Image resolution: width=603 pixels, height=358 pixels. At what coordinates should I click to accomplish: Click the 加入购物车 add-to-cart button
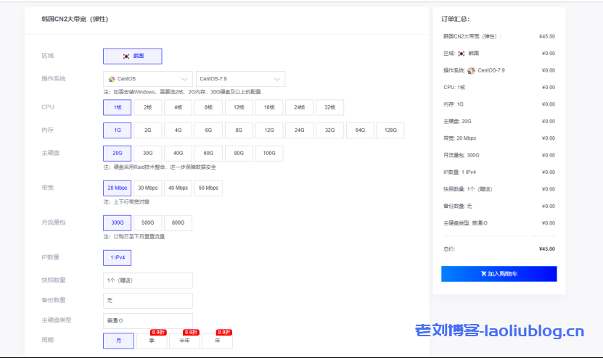[499, 274]
